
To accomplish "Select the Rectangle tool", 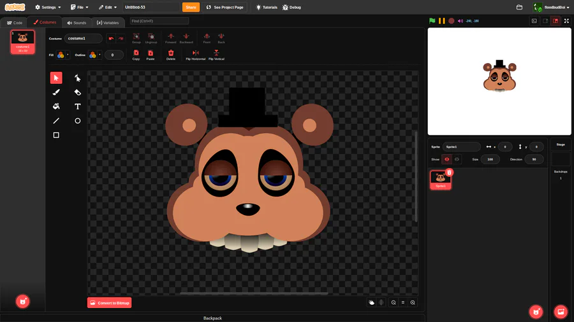I will (56, 135).
